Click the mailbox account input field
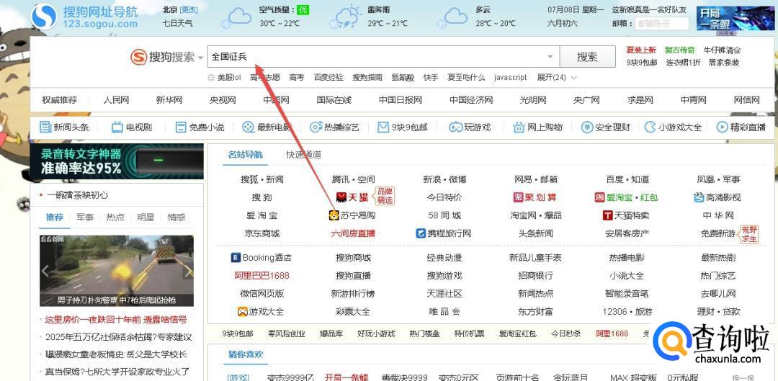 (662, 23)
